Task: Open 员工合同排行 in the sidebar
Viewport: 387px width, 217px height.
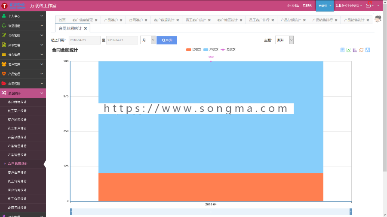Action: 23,181
